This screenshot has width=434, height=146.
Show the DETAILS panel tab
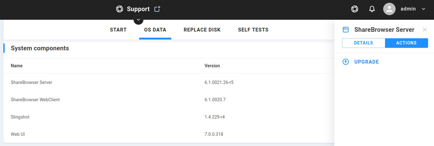click(363, 43)
